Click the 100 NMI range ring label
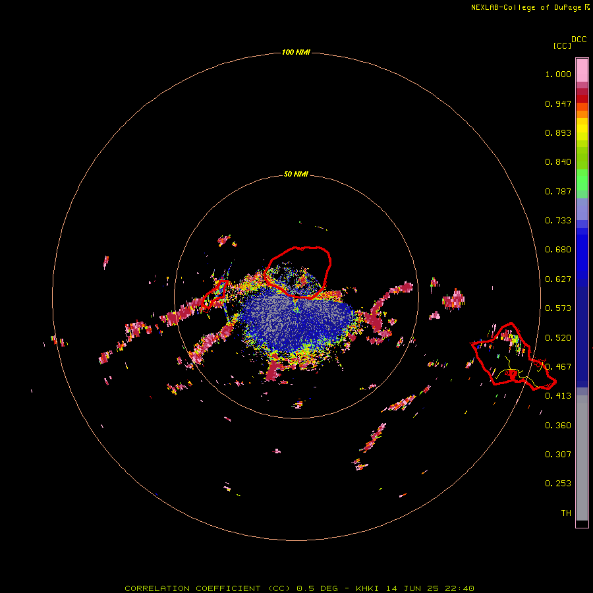 pyautogui.click(x=296, y=52)
